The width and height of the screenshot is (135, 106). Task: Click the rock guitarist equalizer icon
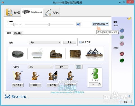[x=71, y=76]
